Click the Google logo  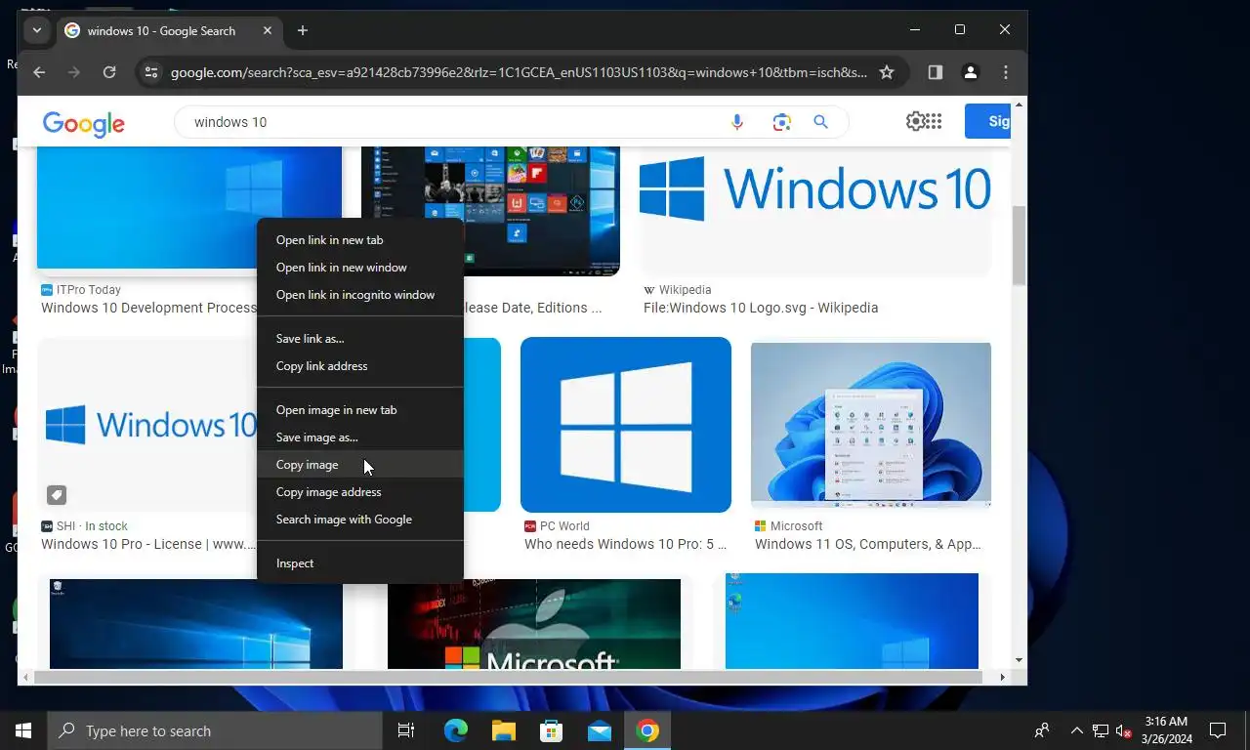pos(84,123)
